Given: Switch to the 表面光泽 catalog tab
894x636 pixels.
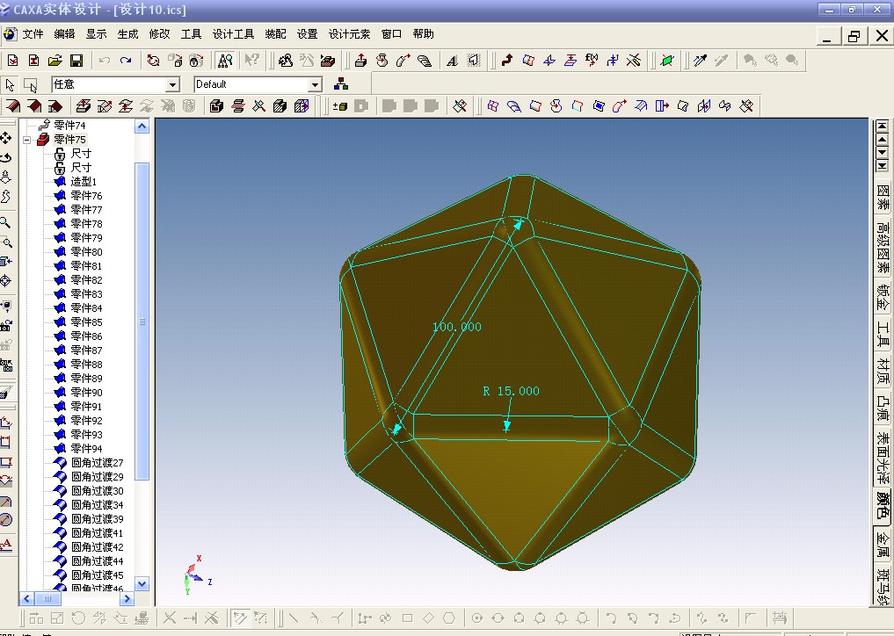Looking at the screenshot, I should [x=883, y=458].
